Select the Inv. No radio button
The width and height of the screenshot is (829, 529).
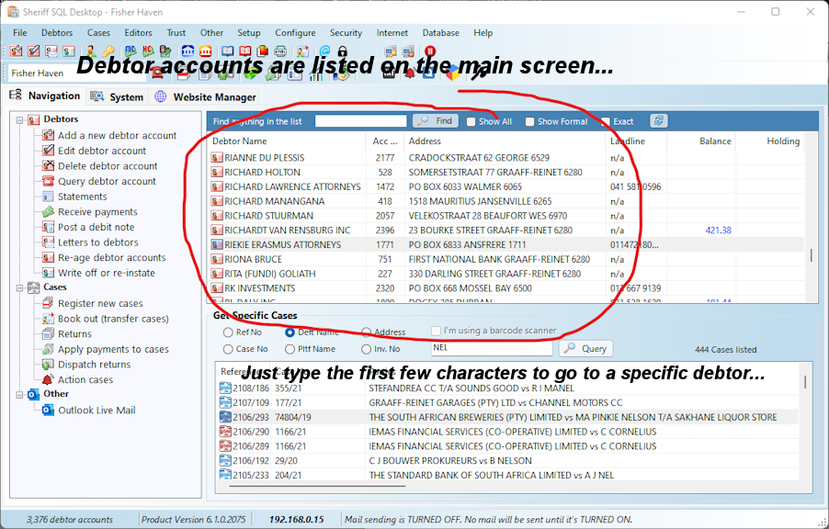(366, 349)
